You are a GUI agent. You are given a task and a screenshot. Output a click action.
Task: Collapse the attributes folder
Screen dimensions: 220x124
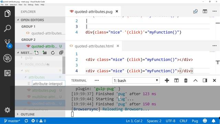[x=36, y=77]
